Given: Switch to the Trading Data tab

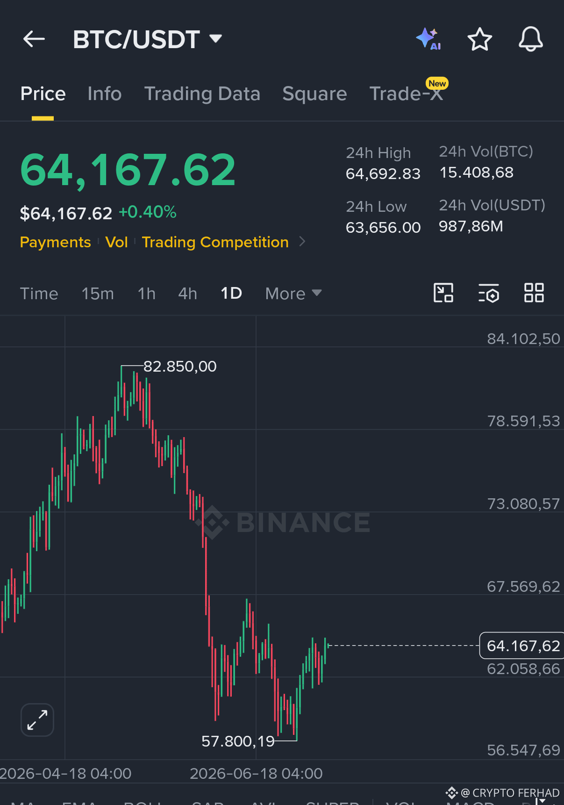Looking at the screenshot, I should tap(202, 94).
